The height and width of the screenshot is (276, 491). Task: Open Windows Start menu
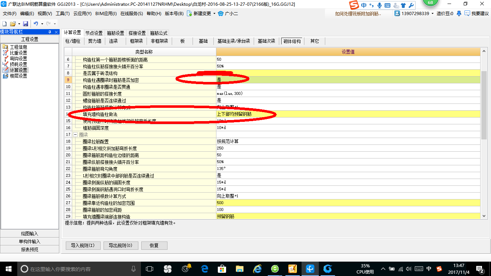[x=8, y=268]
